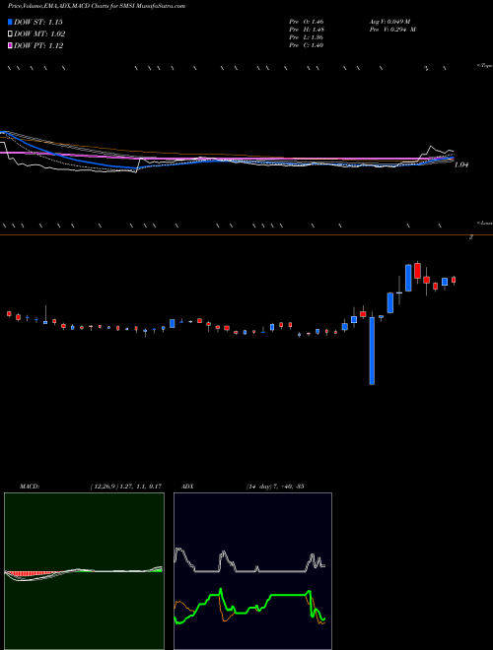This screenshot has height=650, width=493.
Task: Click the blue DOW ST legend swatch
Action: [10, 22]
